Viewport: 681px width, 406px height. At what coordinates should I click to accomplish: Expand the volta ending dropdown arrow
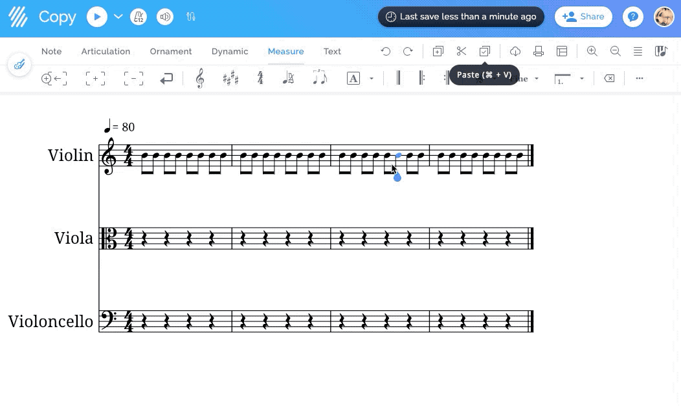582,78
